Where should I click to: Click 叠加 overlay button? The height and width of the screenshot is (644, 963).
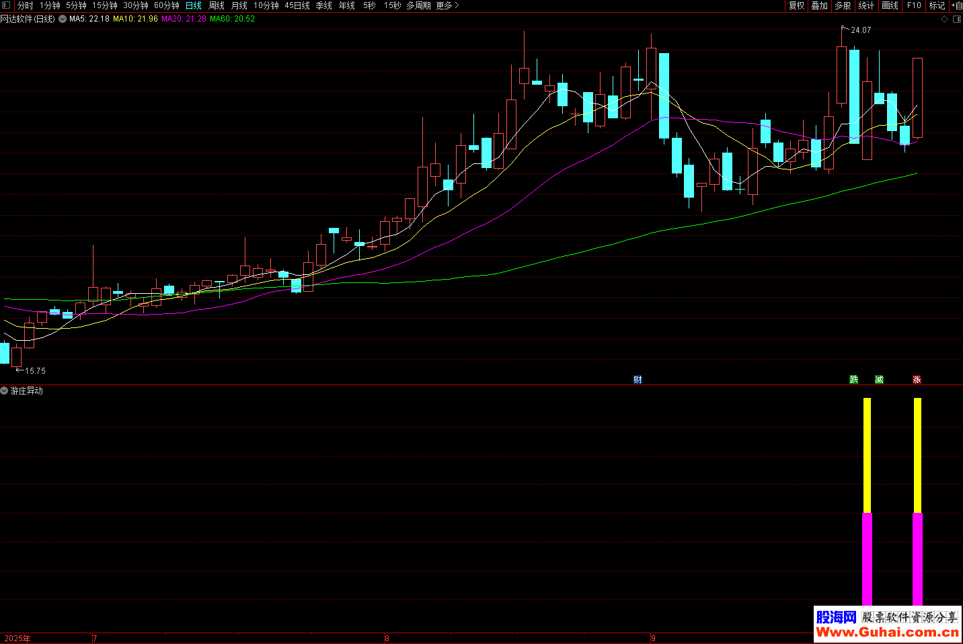[x=819, y=5]
